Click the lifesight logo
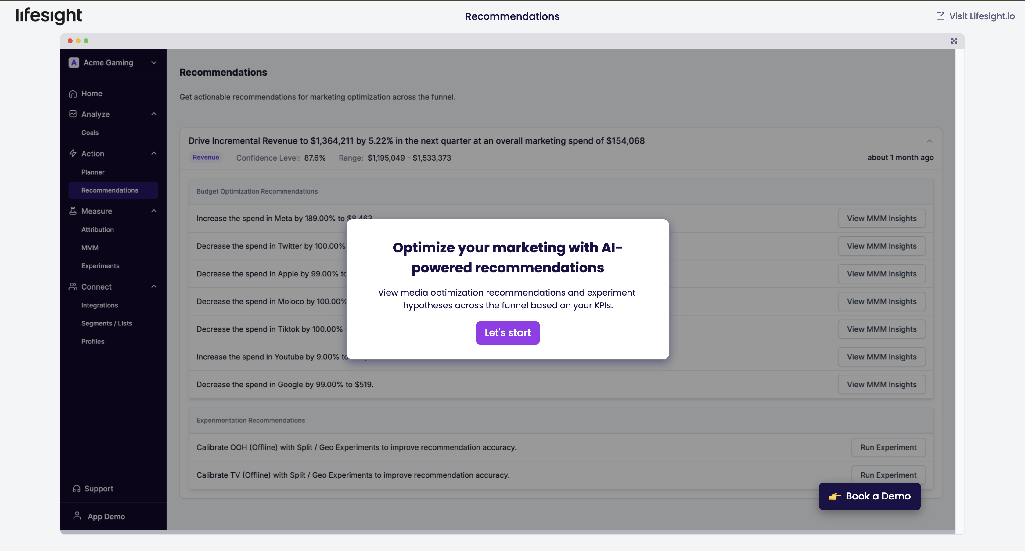 coord(49,16)
